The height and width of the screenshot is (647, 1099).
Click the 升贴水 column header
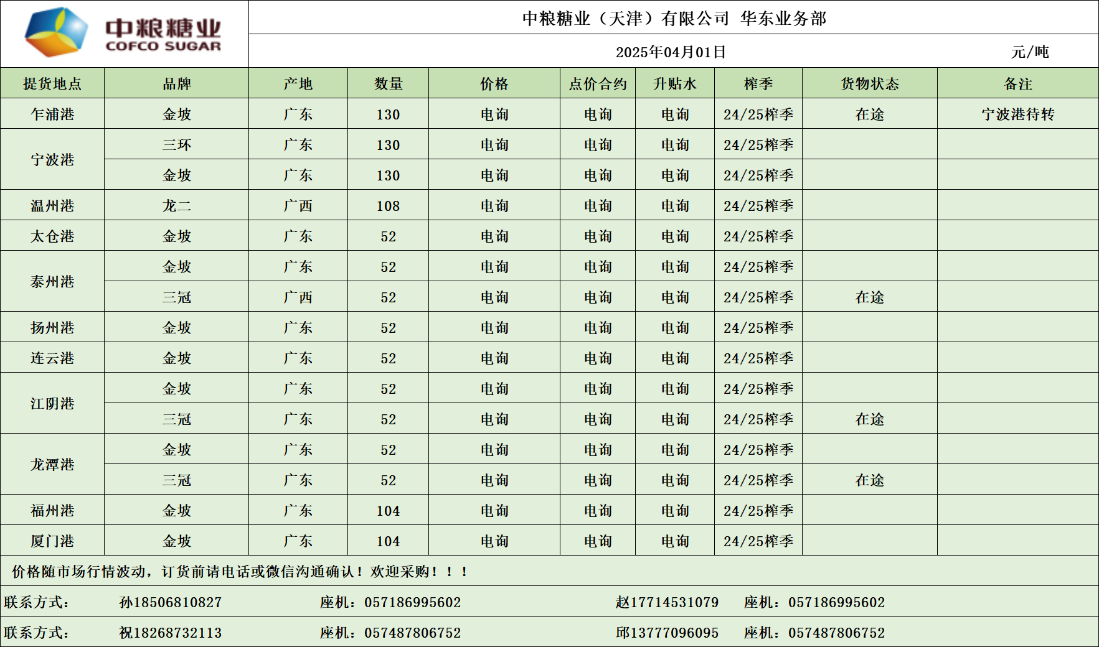(674, 83)
